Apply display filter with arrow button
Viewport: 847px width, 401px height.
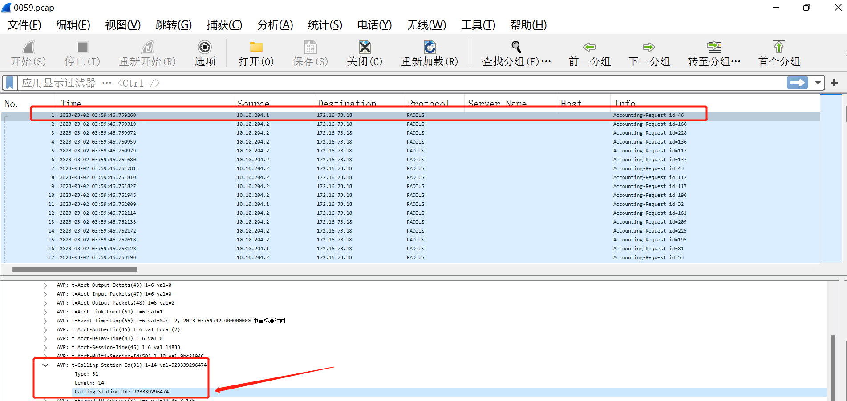(797, 83)
